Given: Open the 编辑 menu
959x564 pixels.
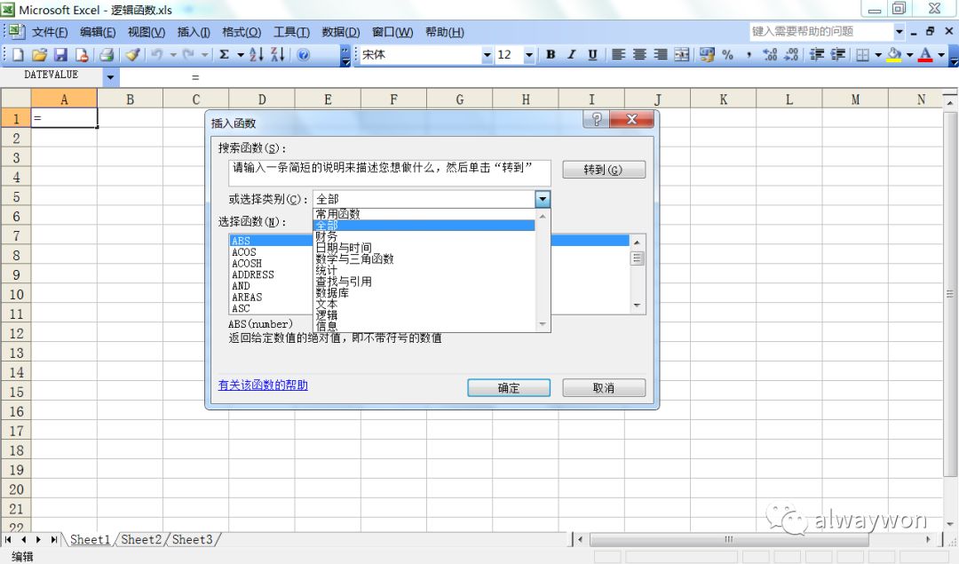Looking at the screenshot, I should click(x=98, y=32).
